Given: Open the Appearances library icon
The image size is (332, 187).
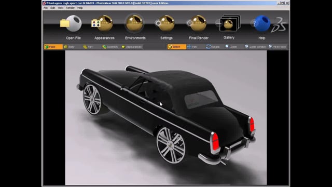Looking at the screenshot, I should coord(102,23).
